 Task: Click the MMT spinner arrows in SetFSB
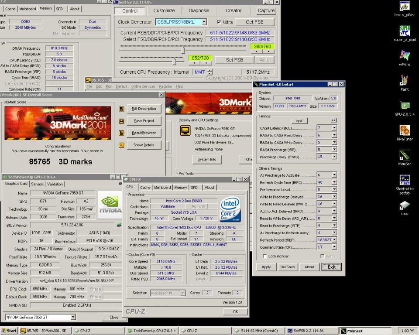pyautogui.click(x=210, y=72)
